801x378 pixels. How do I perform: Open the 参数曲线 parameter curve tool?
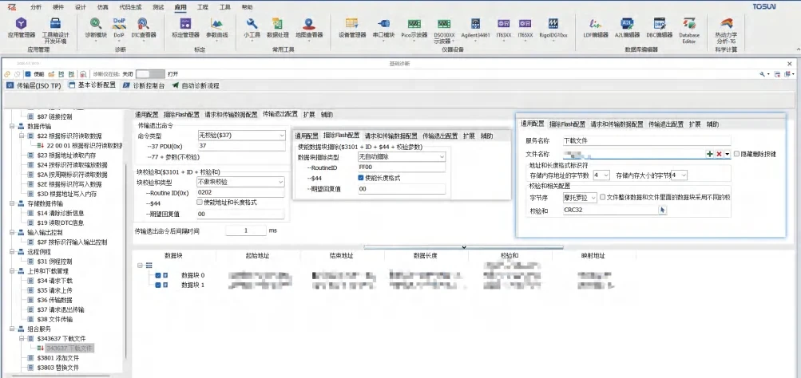(x=217, y=28)
